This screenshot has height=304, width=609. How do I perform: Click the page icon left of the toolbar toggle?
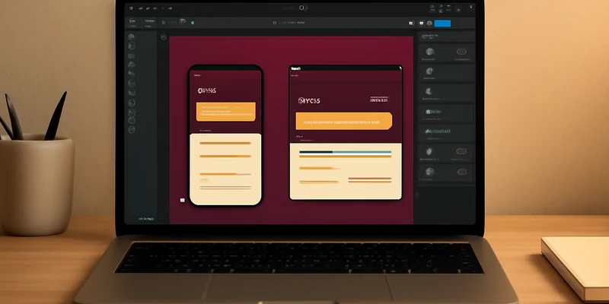[x=164, y=23]
